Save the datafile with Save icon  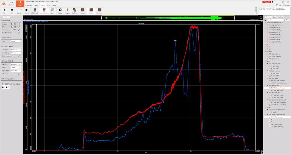click(x=53, y=11)
